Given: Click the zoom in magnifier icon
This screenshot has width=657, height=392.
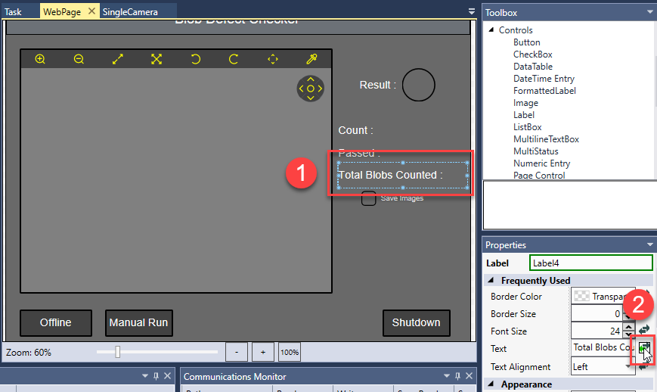Looking at the screenshot, I should [x=40, y=59].
